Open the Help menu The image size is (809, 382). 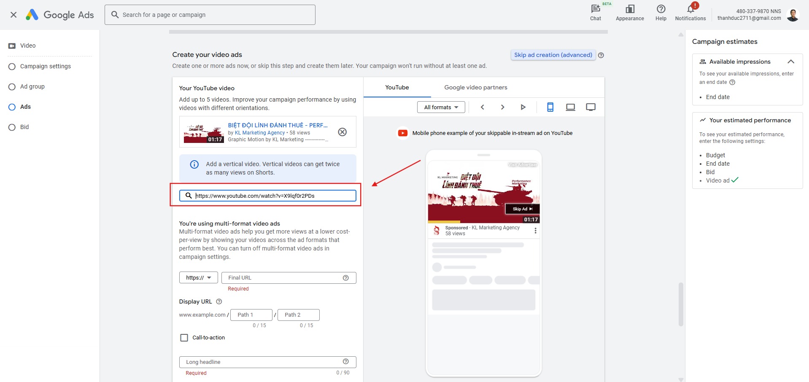tap(660, 12)
